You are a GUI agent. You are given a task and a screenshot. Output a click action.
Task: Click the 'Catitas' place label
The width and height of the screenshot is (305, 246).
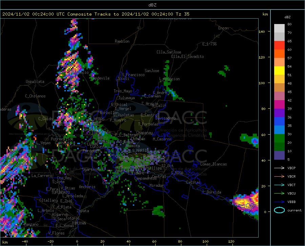[194, 182]
